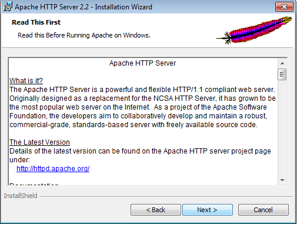Cancel the Apache installation wizard
The height and width of the screenshot is (225, 297).
(x=263, y=210)
